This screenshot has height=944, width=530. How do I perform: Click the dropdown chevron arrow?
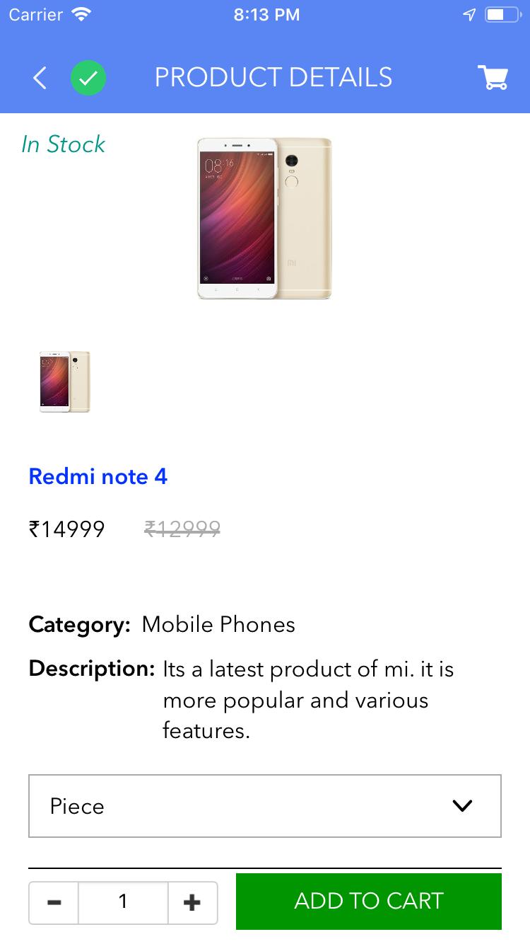click(462, 805)
